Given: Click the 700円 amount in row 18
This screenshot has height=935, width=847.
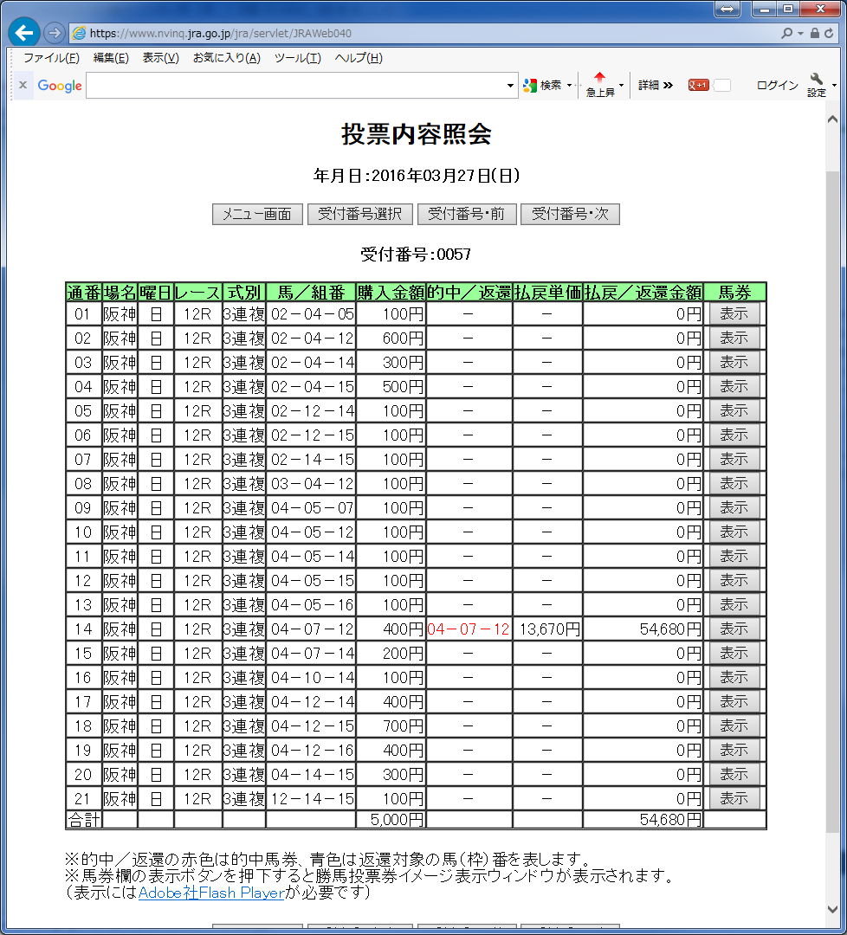Looking at the screenshot, I should coord(404,726).
